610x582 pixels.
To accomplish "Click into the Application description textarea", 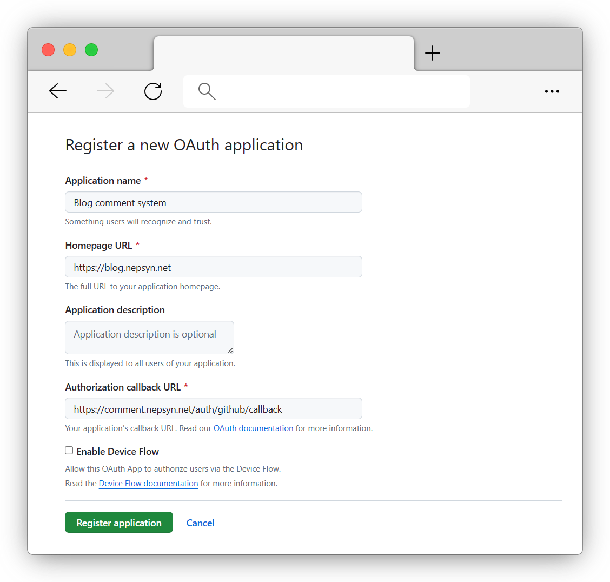I will point(149,338).
